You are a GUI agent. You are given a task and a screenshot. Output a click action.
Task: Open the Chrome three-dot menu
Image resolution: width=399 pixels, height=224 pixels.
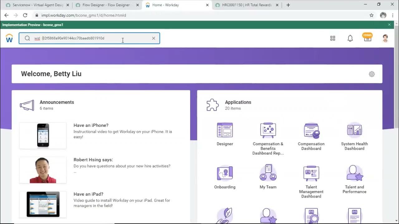(x=393, y=15)
